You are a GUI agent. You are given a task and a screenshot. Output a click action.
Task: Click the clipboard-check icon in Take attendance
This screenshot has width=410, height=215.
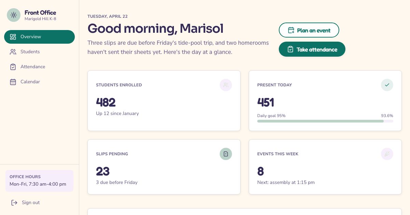[x=290, y=49]
